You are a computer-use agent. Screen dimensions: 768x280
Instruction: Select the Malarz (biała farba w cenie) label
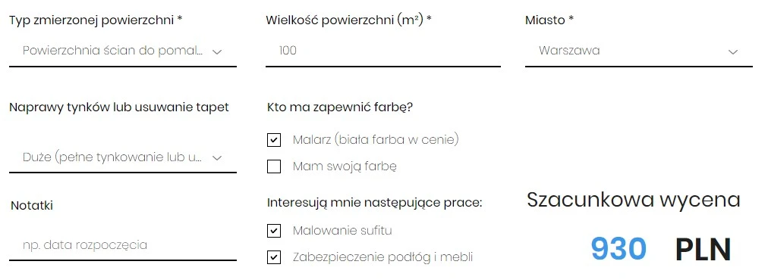[376, 140]
